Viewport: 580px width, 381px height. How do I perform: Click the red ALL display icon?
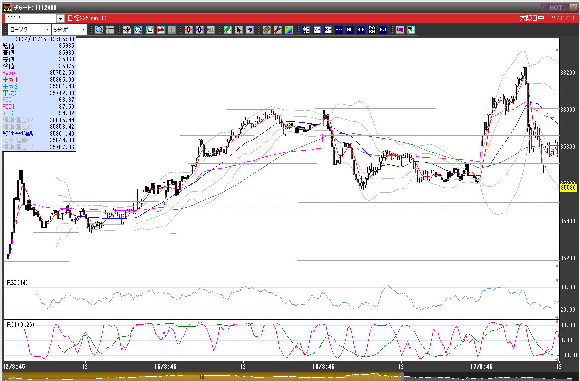(210, 30)
